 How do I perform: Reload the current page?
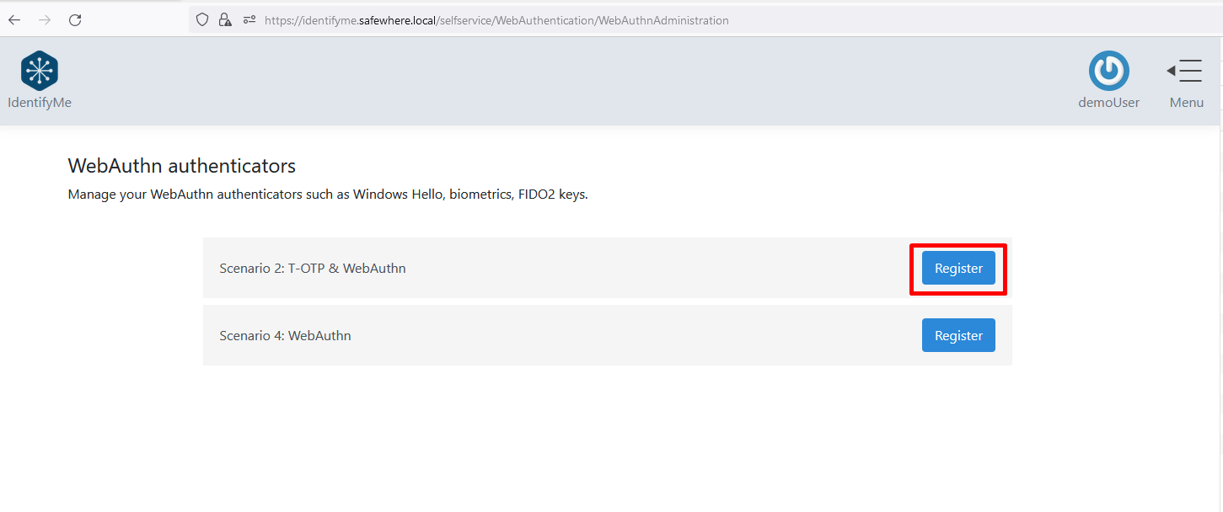[75, 20]
